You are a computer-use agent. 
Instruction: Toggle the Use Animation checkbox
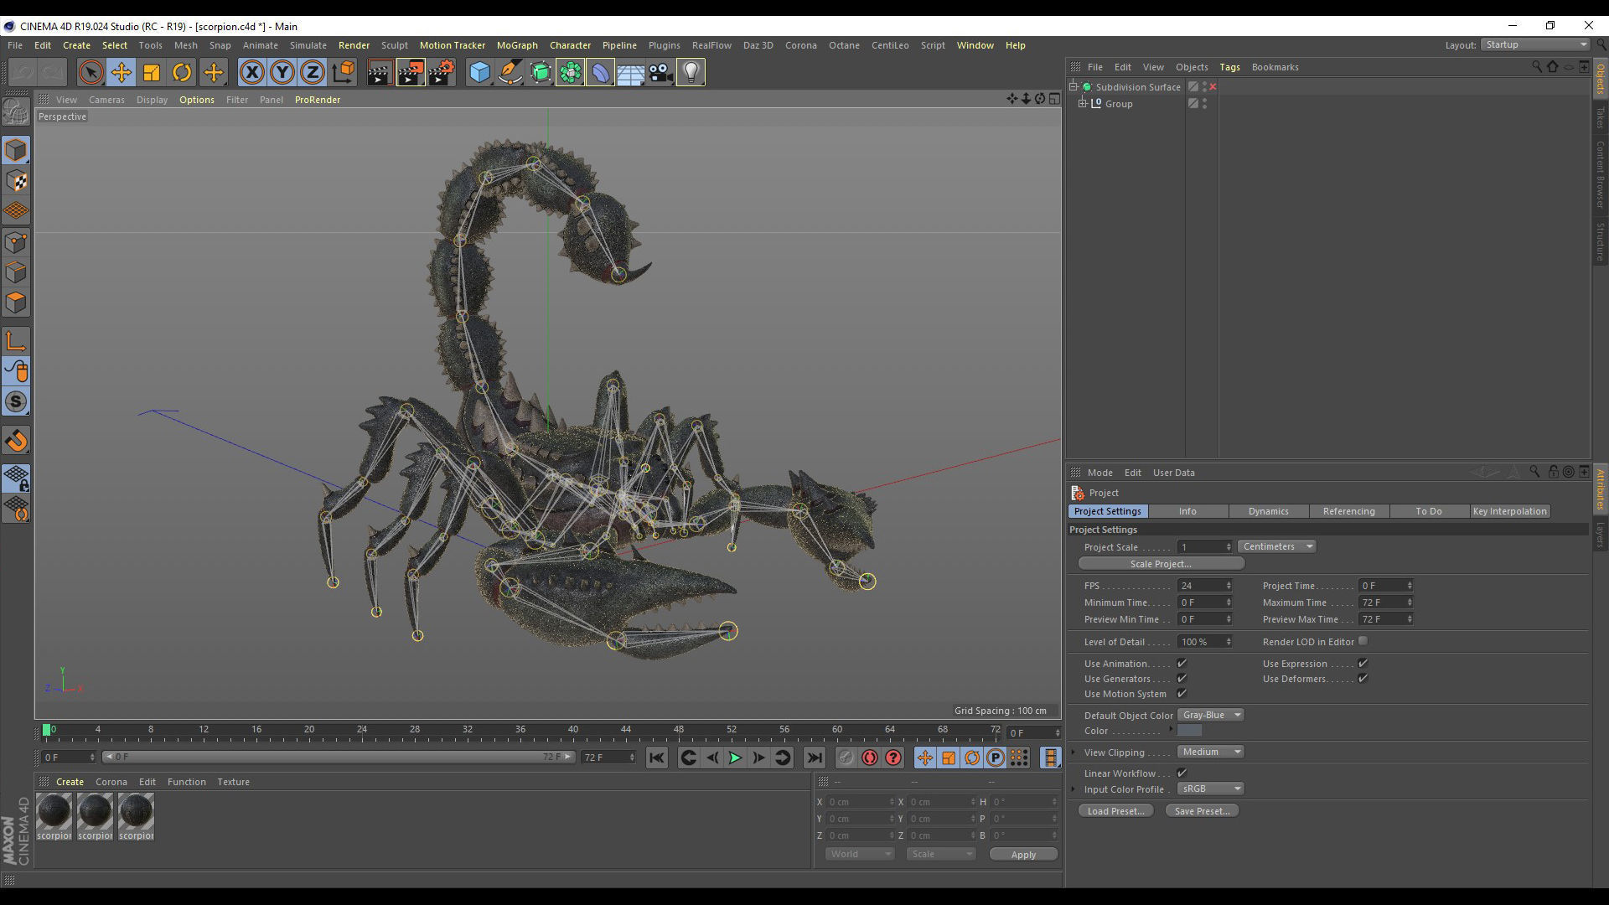pos(1182,664)
